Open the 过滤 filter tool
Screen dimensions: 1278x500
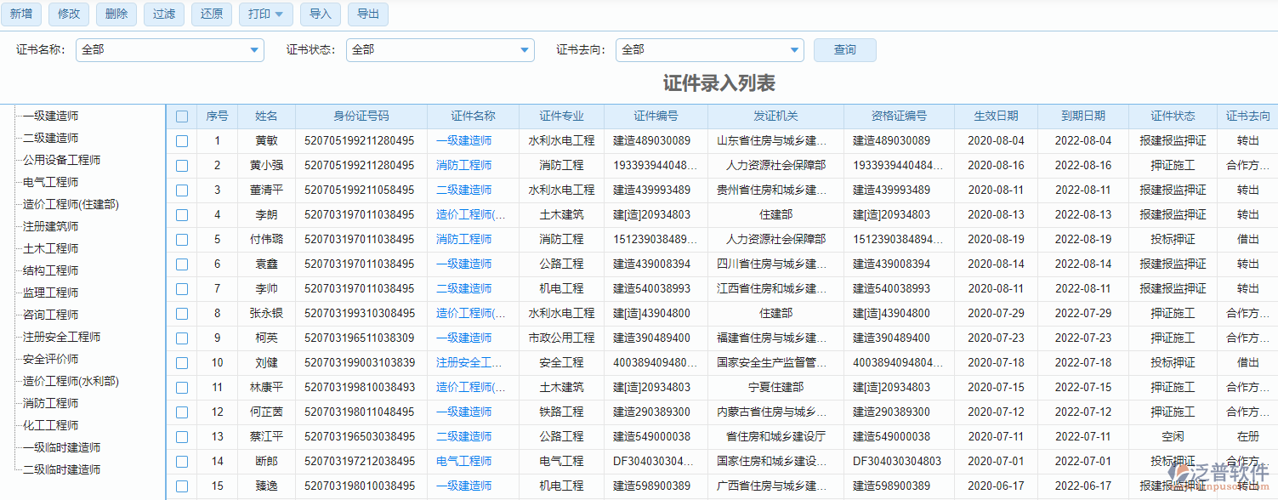click(x=163, y=14)
